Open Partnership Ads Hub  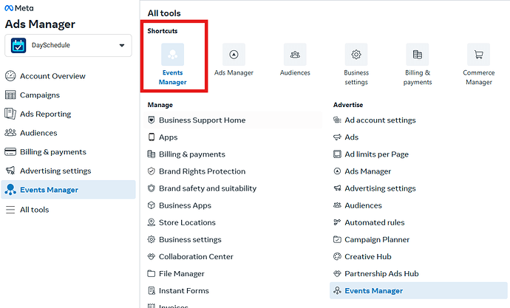coord(381,273)
